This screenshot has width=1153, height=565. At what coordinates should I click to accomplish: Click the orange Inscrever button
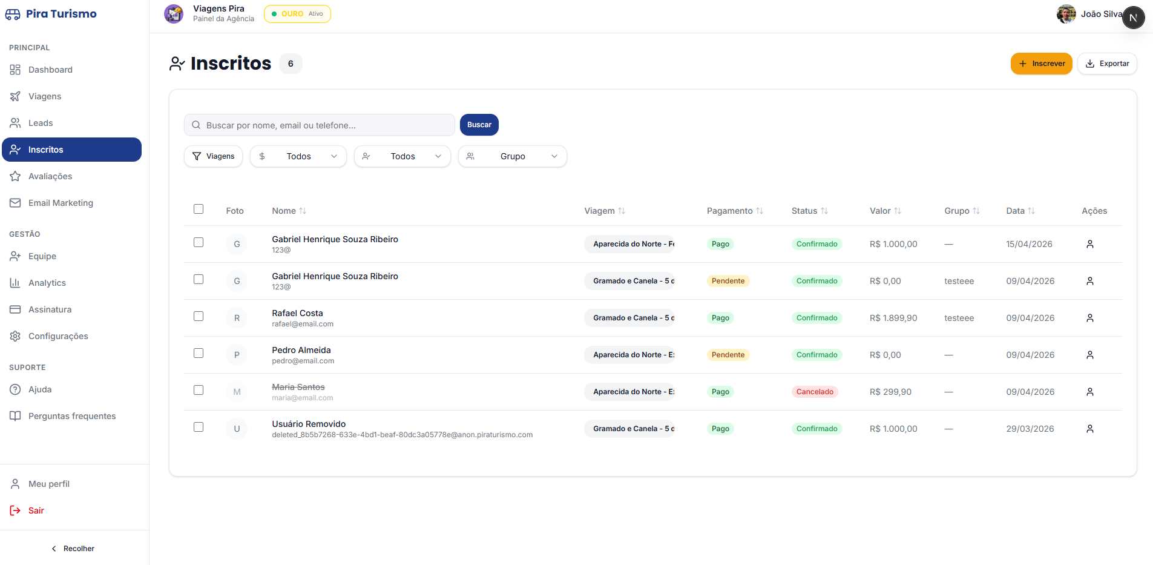(x=1041, y=64)
